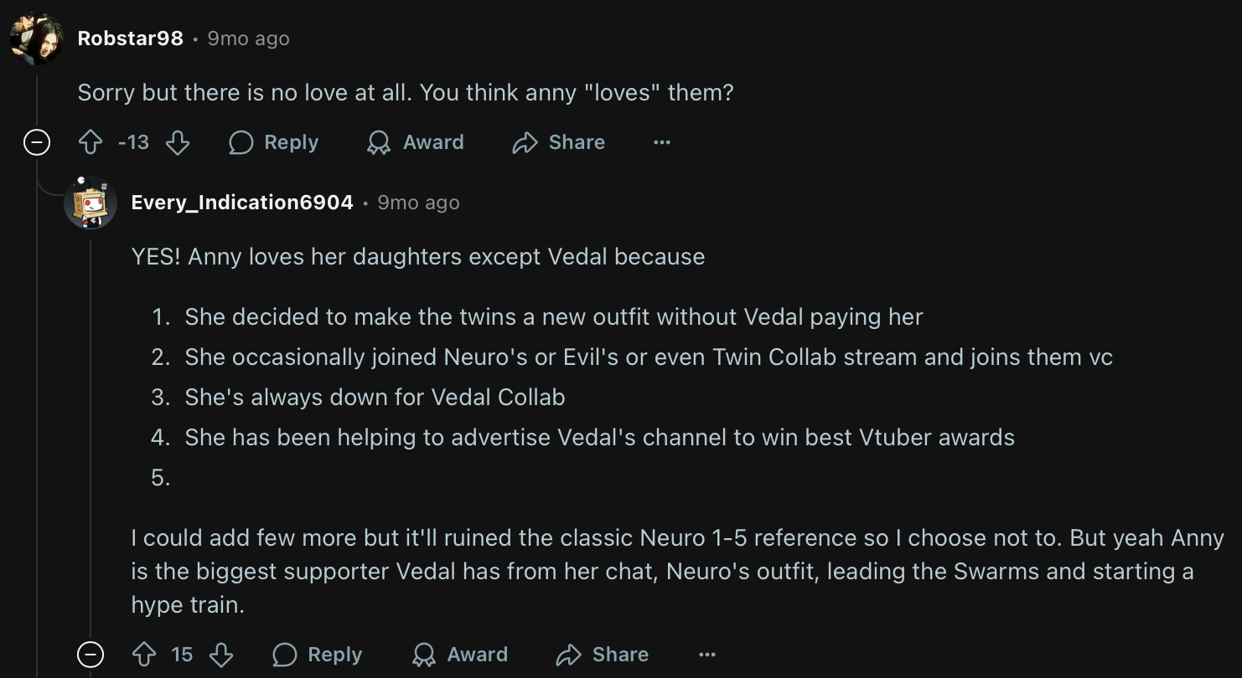The height and width of the screenshot is (678, 1242).
Task: Click Every_Indication6904's Snoo avatar
Action: [x=91, y=203]
